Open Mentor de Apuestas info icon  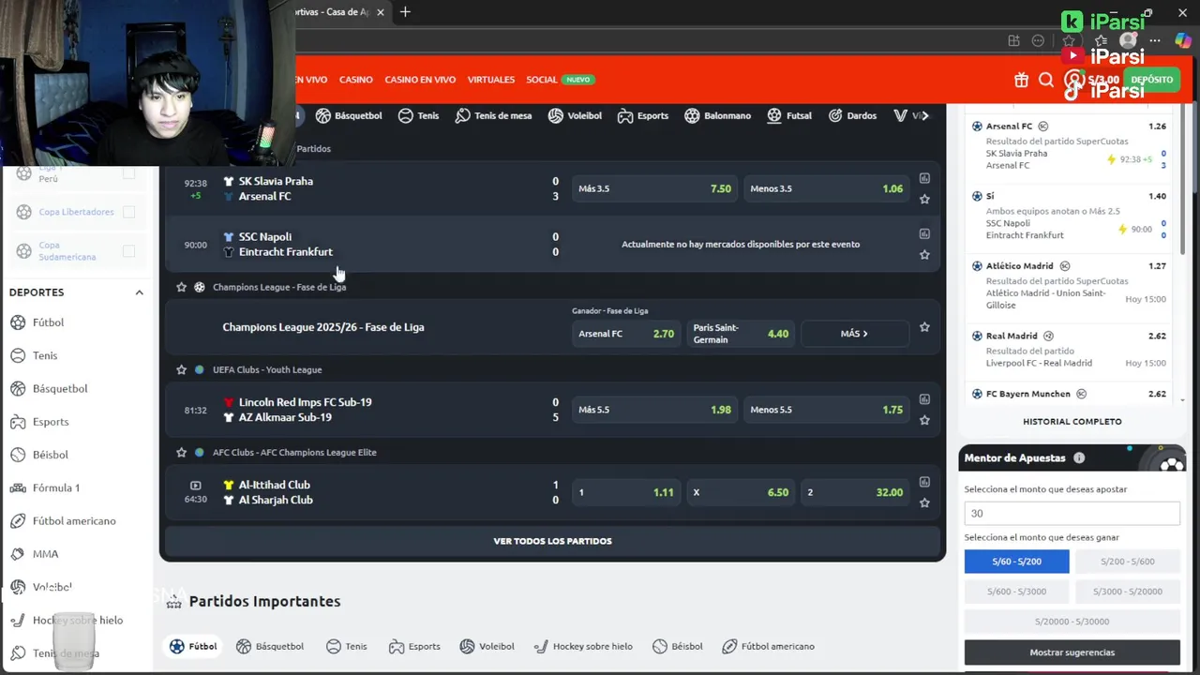(1079, 458)
